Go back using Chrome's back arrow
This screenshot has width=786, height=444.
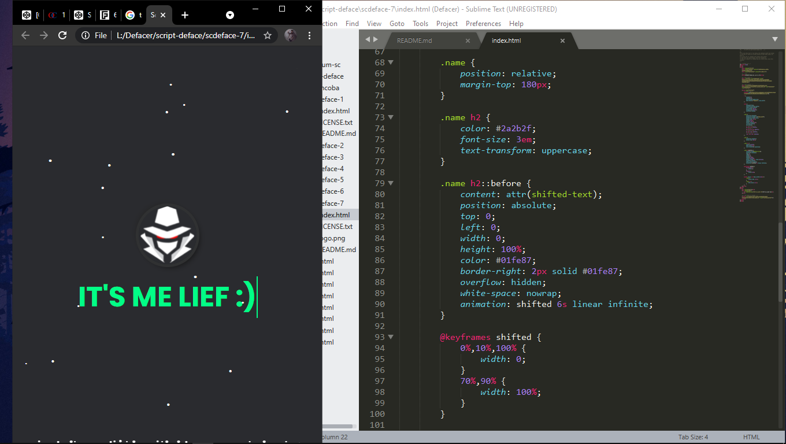pyautogui.click(x=25, y=35)
